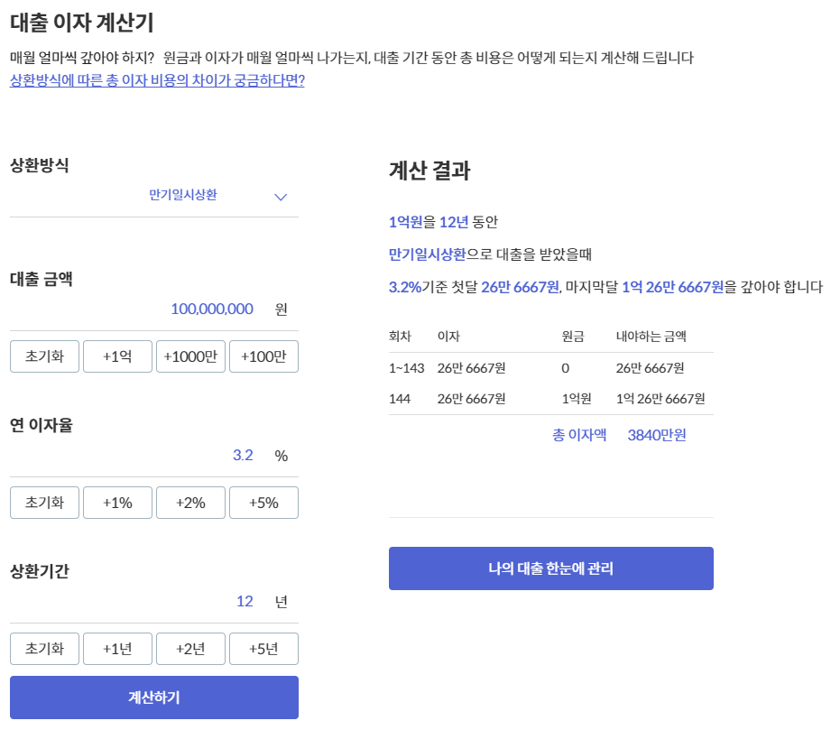Select the 144 installment row number
The image size is (831, 730).
400,399
